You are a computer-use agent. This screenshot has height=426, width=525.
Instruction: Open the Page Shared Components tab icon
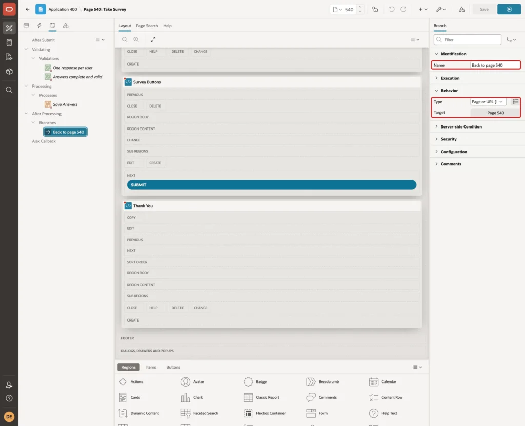pos(66,26)
